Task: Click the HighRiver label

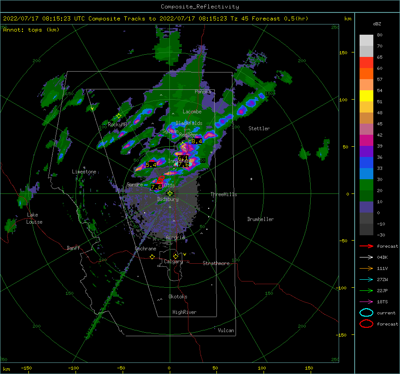Action: tap(184, 312)
